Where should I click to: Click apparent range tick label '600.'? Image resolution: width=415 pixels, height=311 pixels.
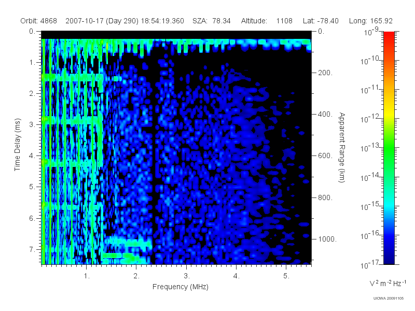[325, 156]
